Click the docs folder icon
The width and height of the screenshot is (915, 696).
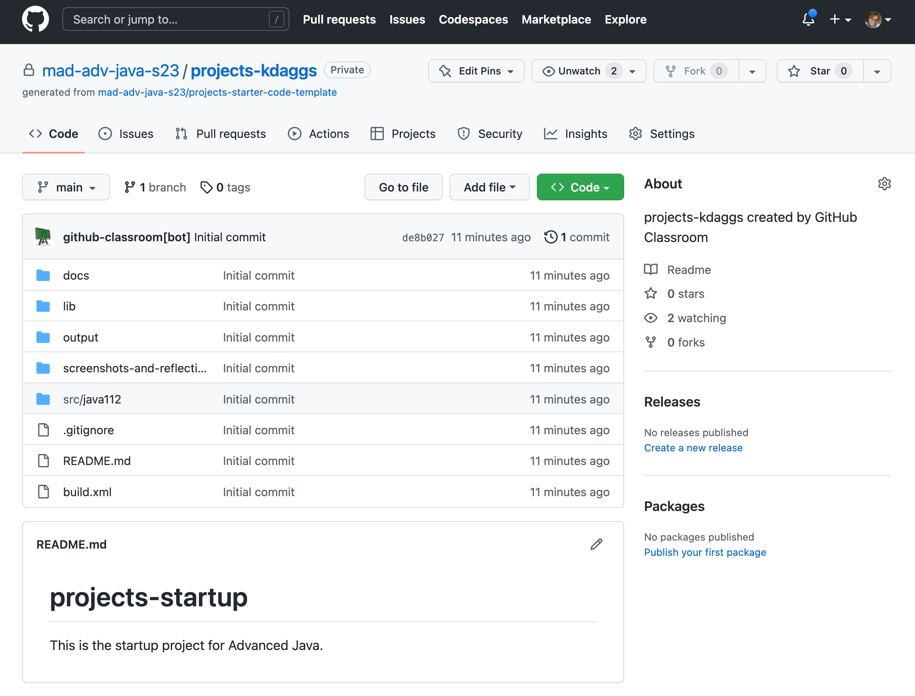point(43,275)
